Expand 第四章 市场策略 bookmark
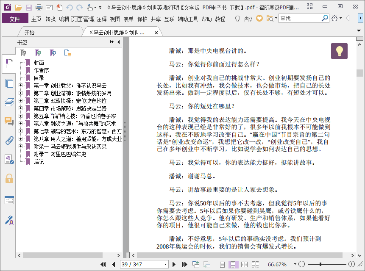Viewport: 365px width, 271px height. tap(20, 108)
